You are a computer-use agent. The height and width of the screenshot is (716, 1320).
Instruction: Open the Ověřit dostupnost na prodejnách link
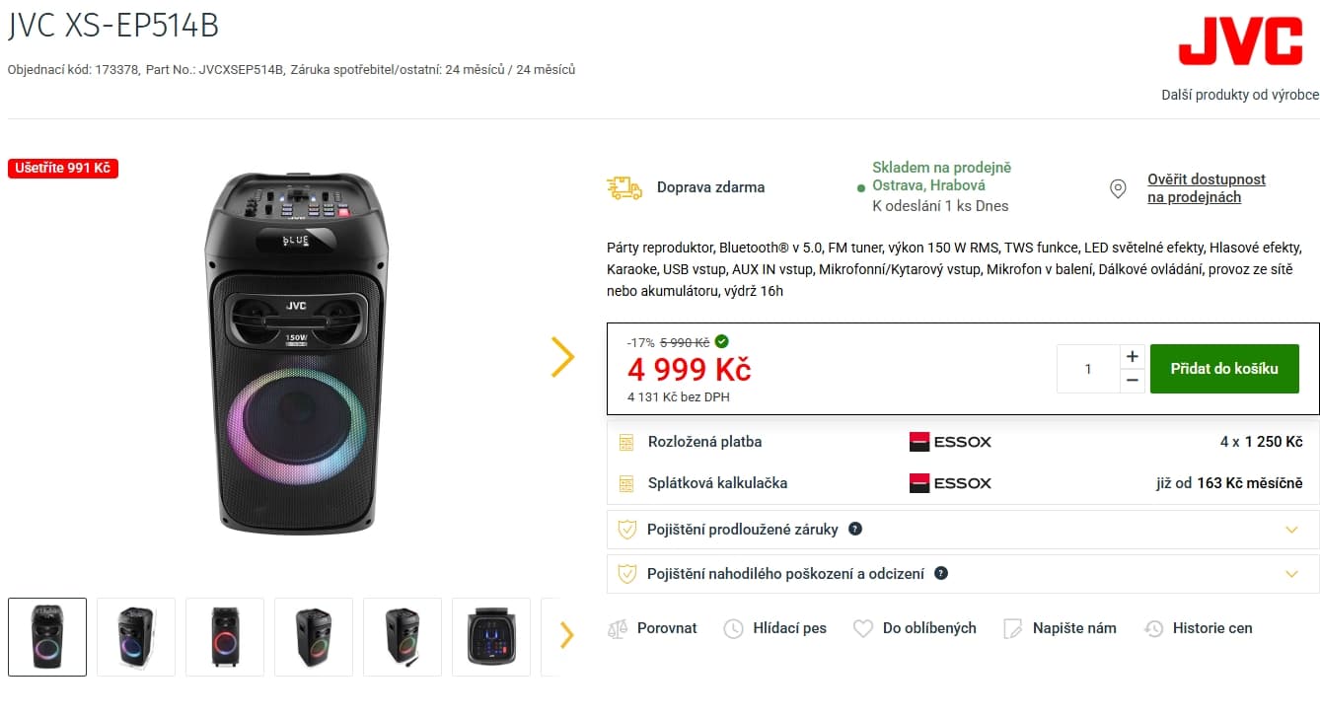coord(1206,187)
